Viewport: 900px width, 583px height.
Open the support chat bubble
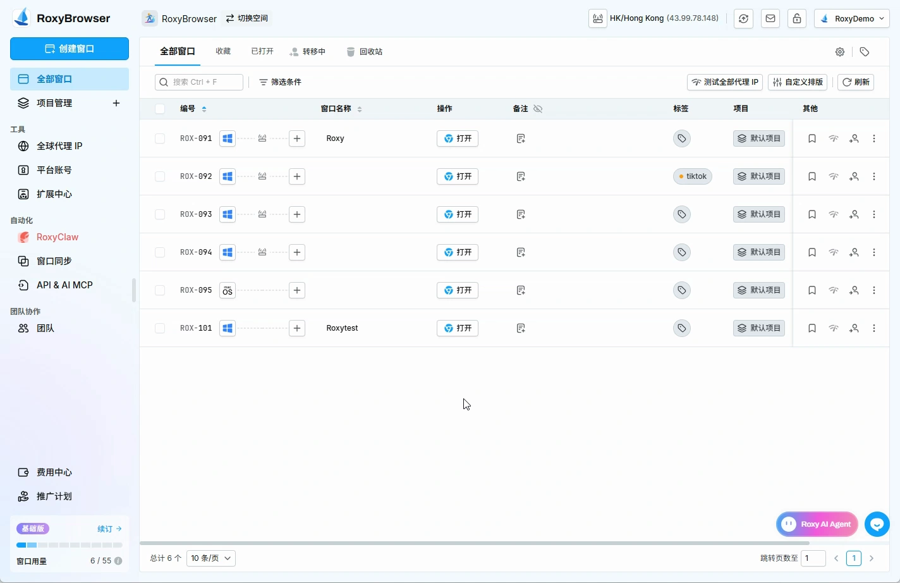[x=877, y=524]
